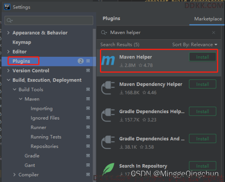Select the Repositories tree row
Viewport: 225px width, 182px height.
coord(49,146)
